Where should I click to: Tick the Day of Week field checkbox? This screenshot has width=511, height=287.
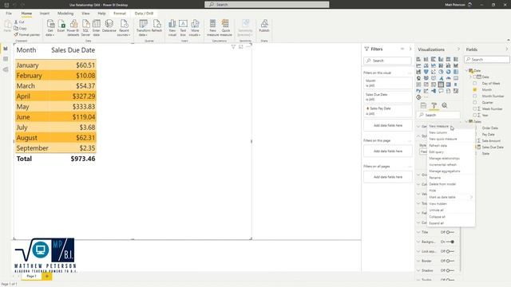coord(475,83)
